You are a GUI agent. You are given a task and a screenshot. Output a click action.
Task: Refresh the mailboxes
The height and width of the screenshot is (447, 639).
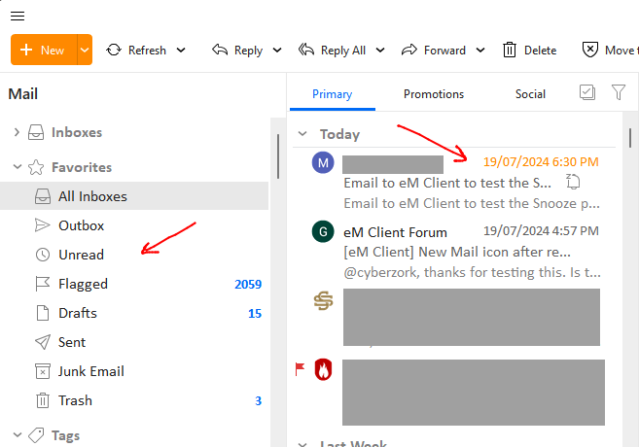pos(136,51)
